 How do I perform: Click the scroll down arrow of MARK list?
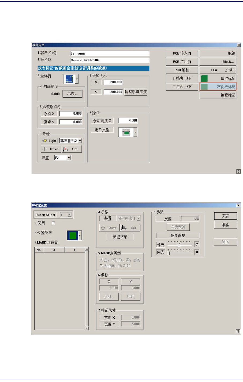coord(87,328)
